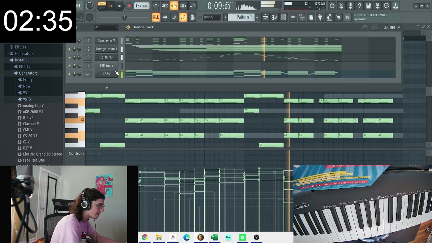Open the piano roll view icon
Image resolution: width=432 pixels, height=243 pixels.
click(x=275, y=18)
